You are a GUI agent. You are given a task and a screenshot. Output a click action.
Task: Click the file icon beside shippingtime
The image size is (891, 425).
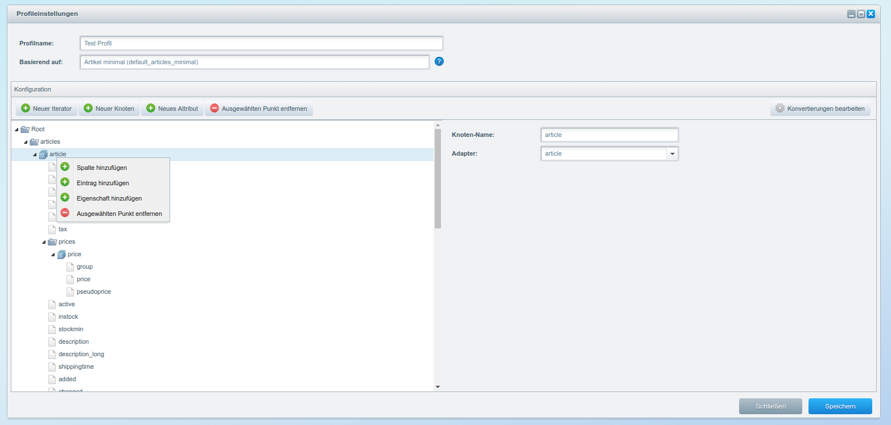(52, 366)
